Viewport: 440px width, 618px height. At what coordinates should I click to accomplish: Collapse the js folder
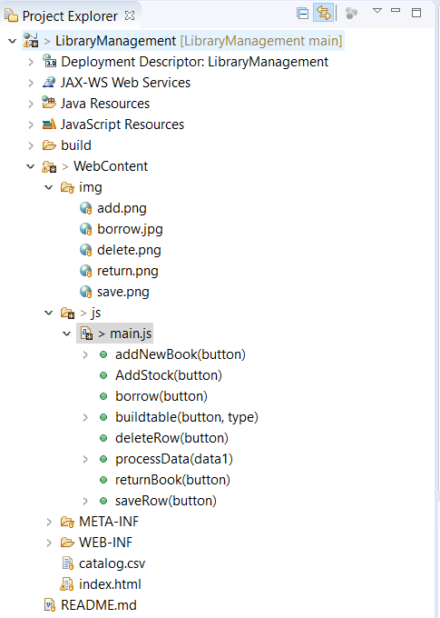pyautogui.click(x=48, y=313)
